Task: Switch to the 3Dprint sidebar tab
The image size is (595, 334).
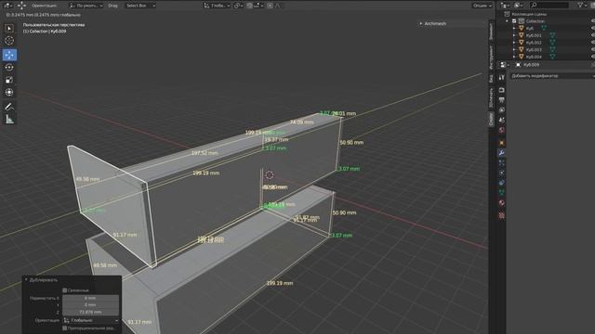Action: coord(491,98)
